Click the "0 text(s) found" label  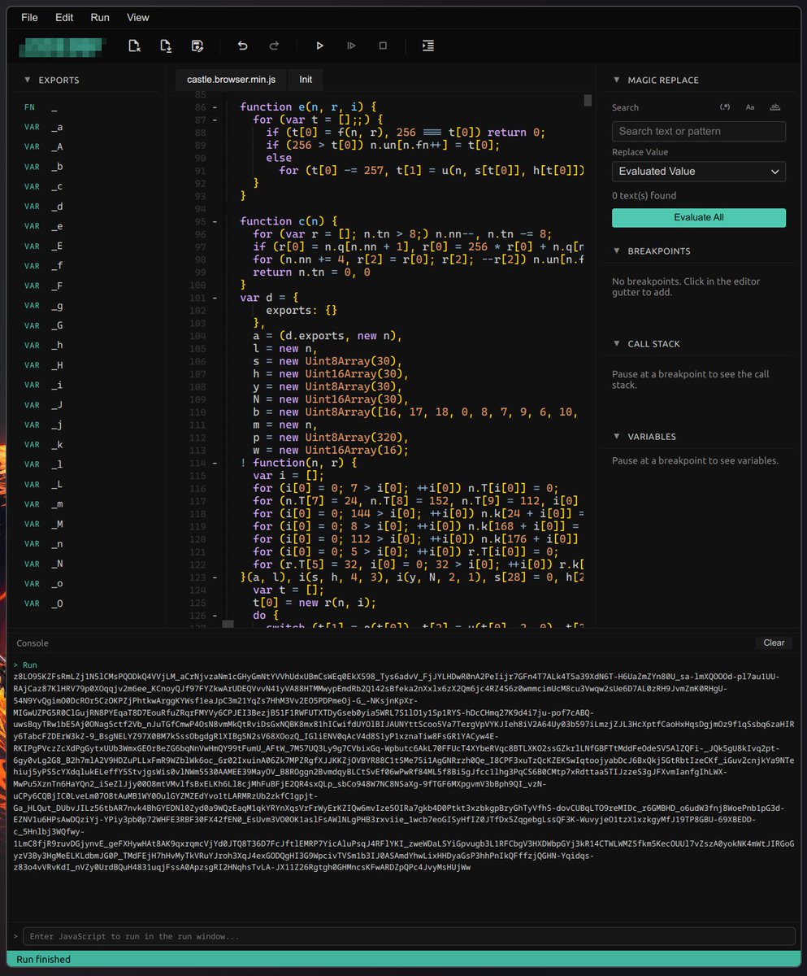[x=644, y=195]
